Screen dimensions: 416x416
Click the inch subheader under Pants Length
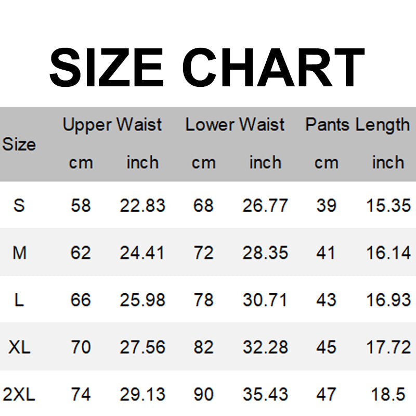388,163
